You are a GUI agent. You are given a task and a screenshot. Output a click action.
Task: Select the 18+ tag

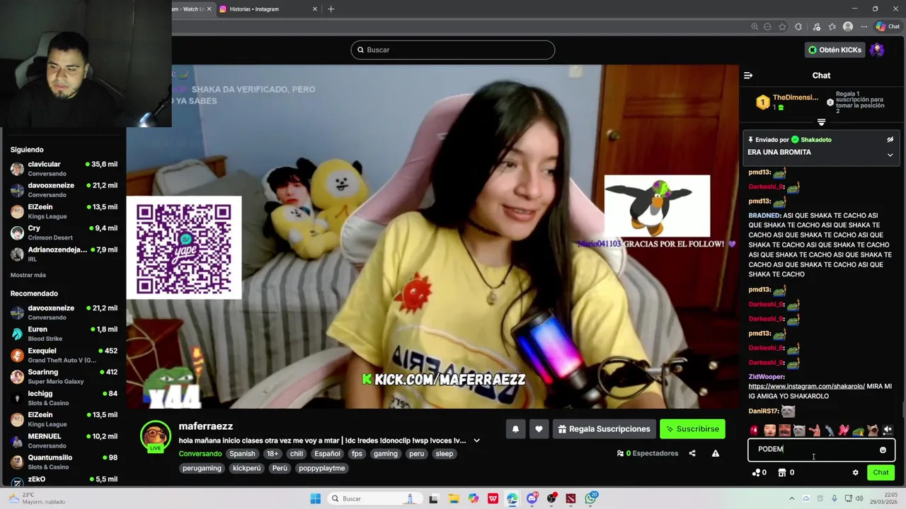pos(273,454)
